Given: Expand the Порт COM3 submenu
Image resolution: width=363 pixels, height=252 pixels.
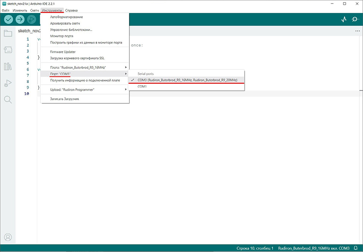Looking at the screenshot, I should pos(85,74).
